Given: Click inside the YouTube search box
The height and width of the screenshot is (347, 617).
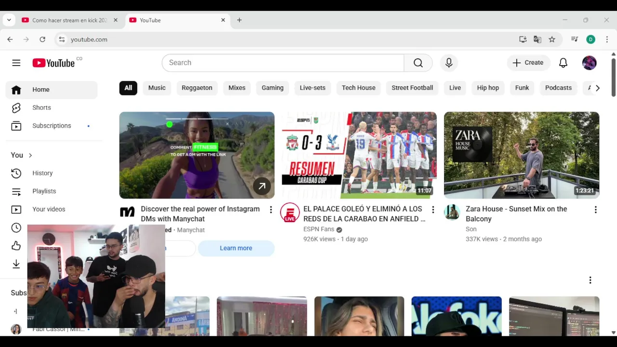Looking at the screenshot, I should click(283, 63).
